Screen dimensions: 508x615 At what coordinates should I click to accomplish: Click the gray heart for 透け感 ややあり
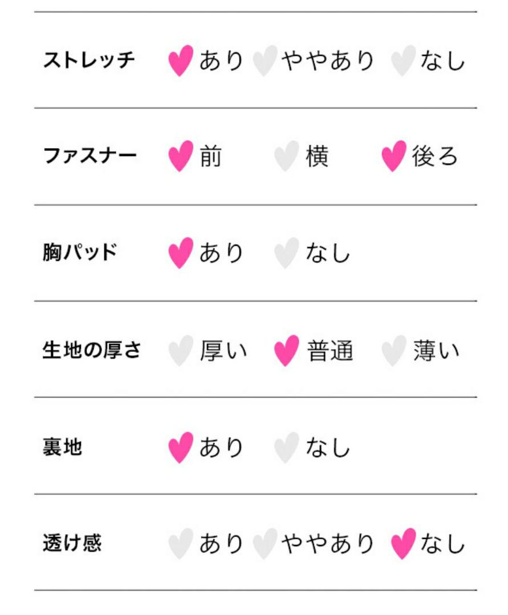pyautogui.click(x=265, y=544)
